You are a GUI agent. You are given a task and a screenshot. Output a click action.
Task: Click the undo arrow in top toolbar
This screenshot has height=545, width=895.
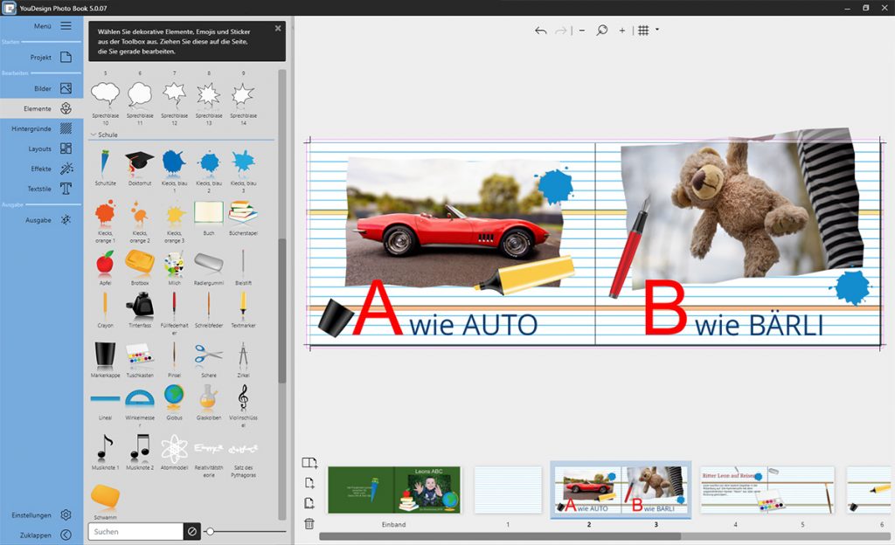[540, 31]
